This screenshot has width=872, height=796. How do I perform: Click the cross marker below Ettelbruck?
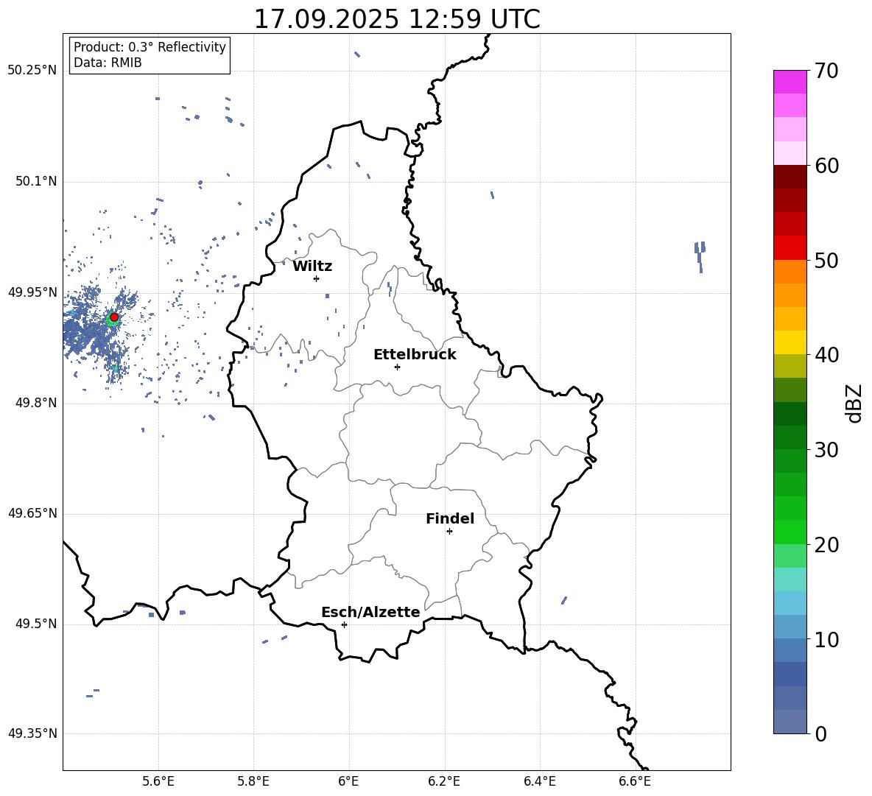click(x=397, y=367)
